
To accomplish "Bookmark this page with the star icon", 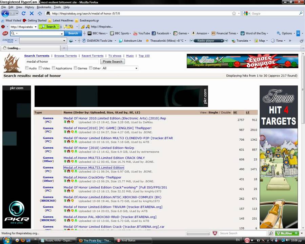I will tap(234, 14).
